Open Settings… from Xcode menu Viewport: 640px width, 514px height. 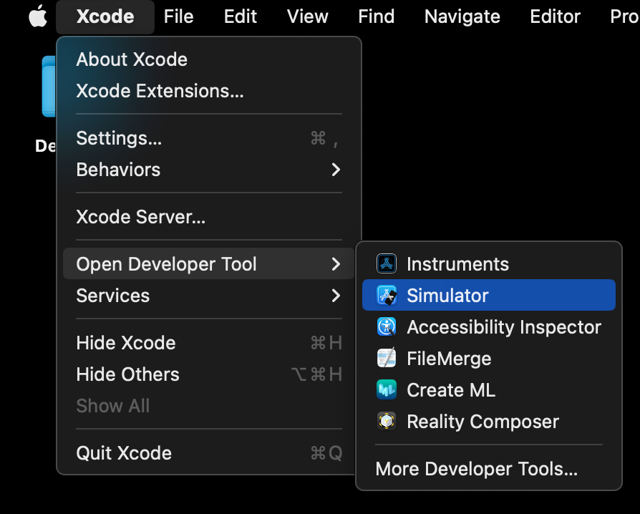tap(119, 138)
